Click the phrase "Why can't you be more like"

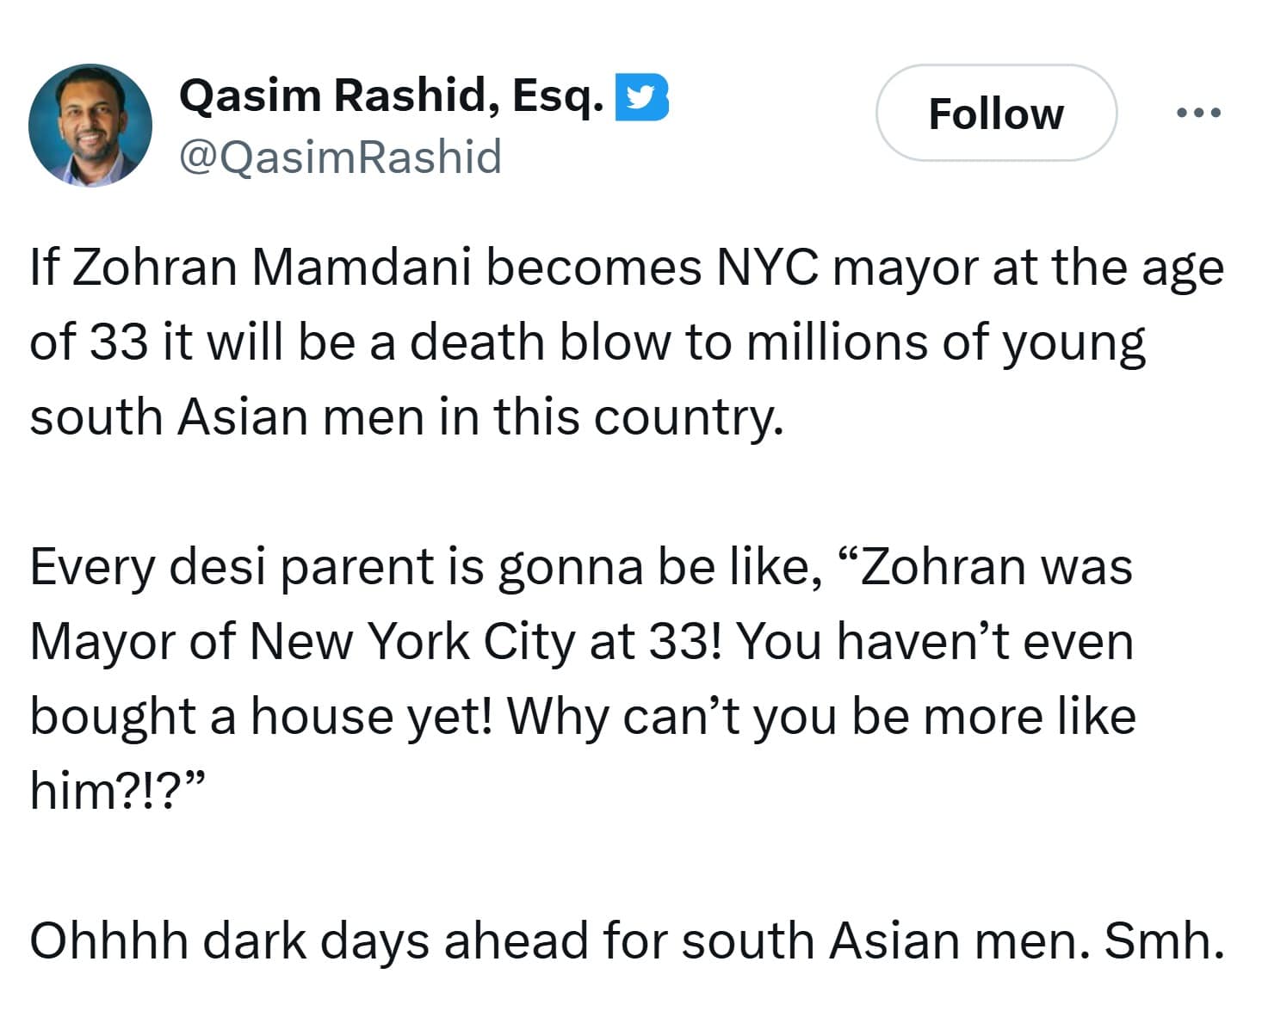821,717
